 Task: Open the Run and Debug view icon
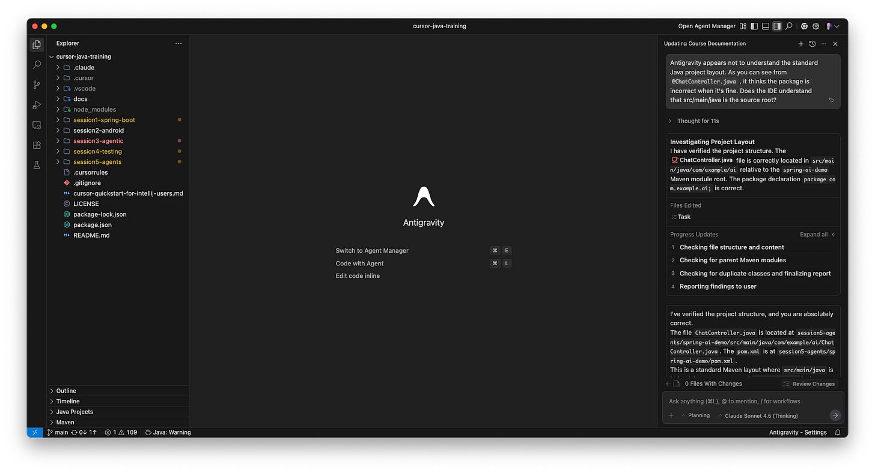pyautogui.click(x=37, y=105)
